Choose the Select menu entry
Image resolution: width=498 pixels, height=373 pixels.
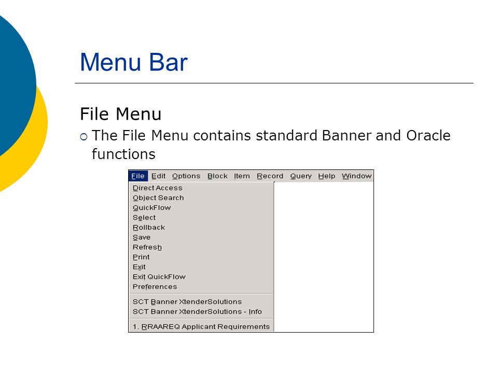coord(201,218)
